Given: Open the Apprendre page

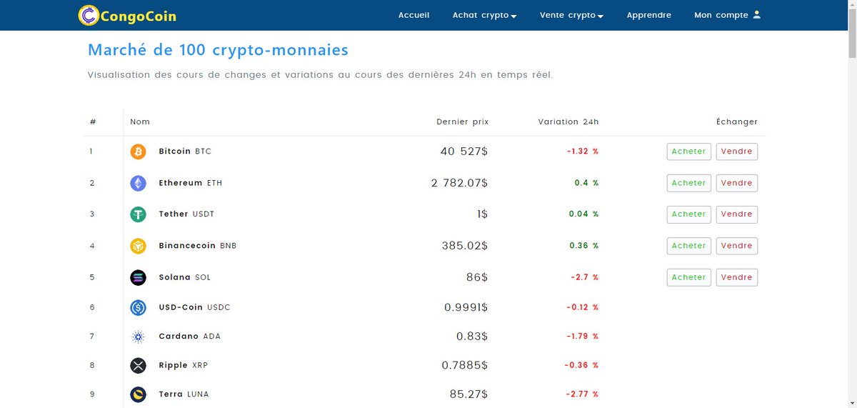Looking at the screenshot, I should click(649, 15).
